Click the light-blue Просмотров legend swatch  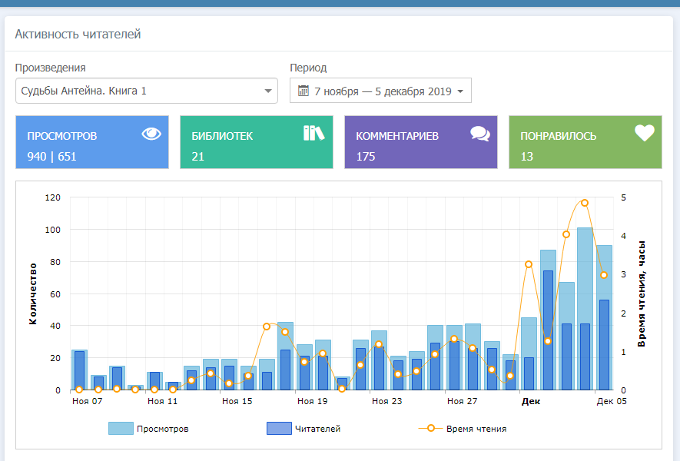pyautogui.click(x=121, y=429)
